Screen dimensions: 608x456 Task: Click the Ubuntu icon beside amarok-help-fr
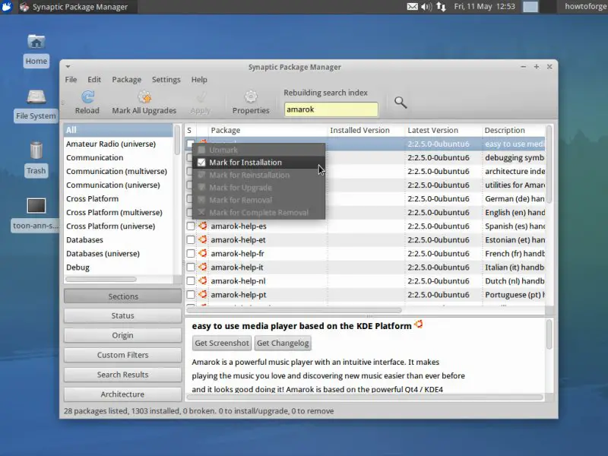click(203, 253)
